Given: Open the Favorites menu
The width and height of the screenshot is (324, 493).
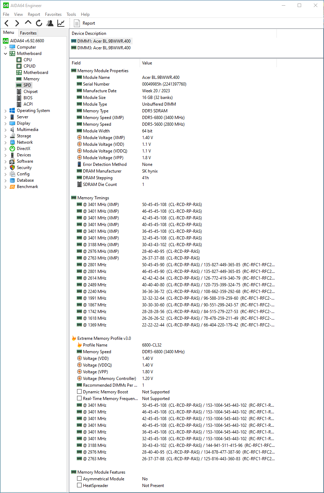Looking at the screenshot, I should 53,14.
